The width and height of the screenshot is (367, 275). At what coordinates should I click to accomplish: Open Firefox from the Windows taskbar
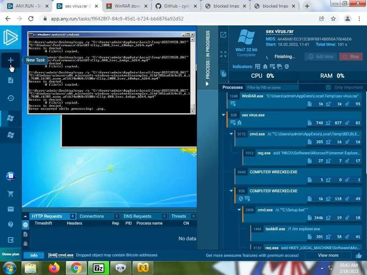tap(54, 268)
